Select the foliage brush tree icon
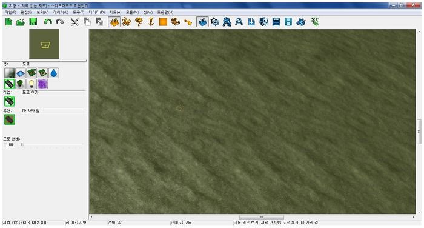Screen dimensions: 424x228 [21, 84]
